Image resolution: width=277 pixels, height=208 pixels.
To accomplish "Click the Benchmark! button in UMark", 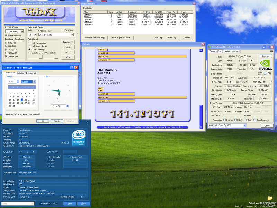I will click(x=68, y=42).
